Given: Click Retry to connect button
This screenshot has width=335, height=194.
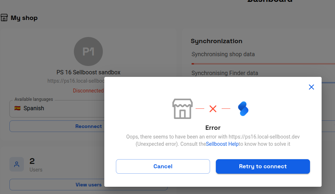Looking at the screenshot, I should click(263, 166).
